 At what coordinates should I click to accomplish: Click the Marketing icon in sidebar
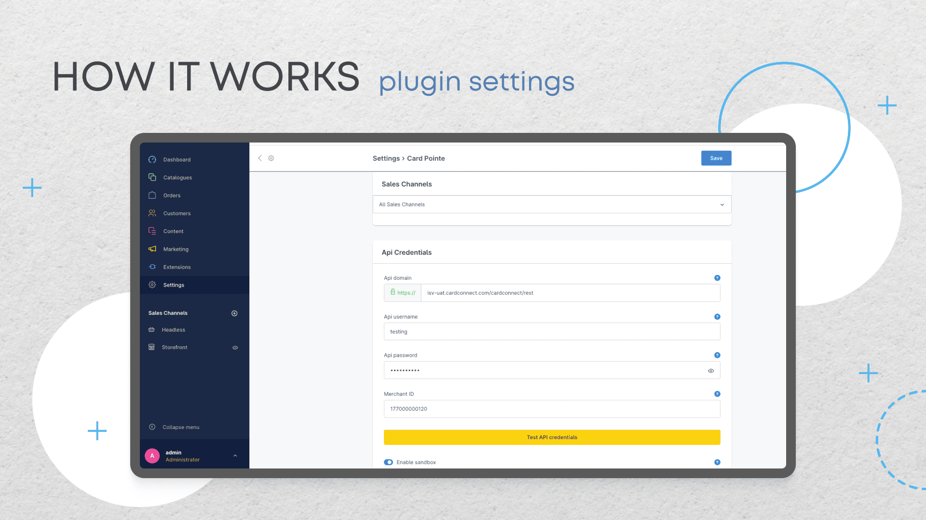pyautogui.click(x=152, y=248)
